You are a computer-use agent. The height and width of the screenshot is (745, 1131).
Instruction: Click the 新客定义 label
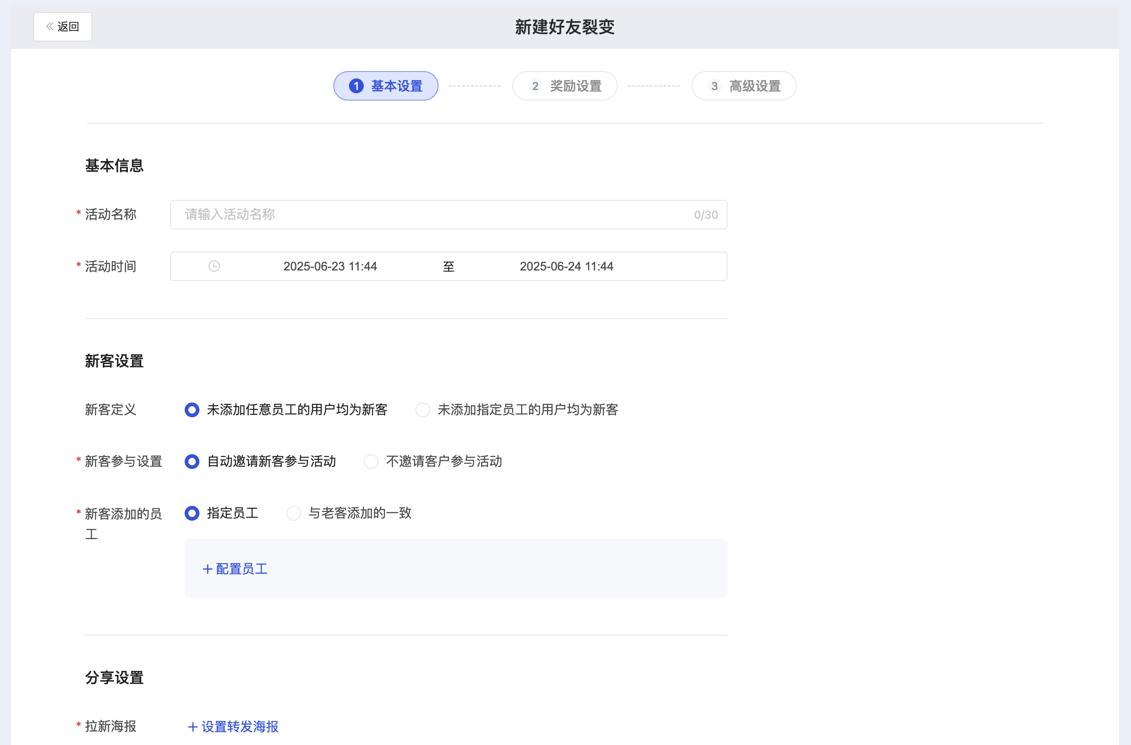111,409
